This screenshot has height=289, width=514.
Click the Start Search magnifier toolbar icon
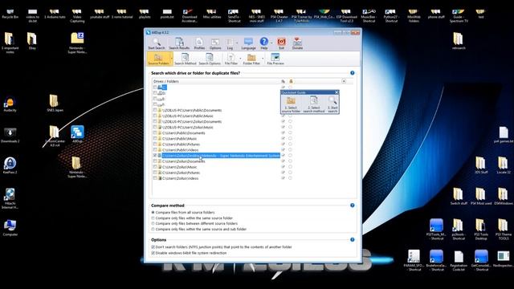(157, 43)
